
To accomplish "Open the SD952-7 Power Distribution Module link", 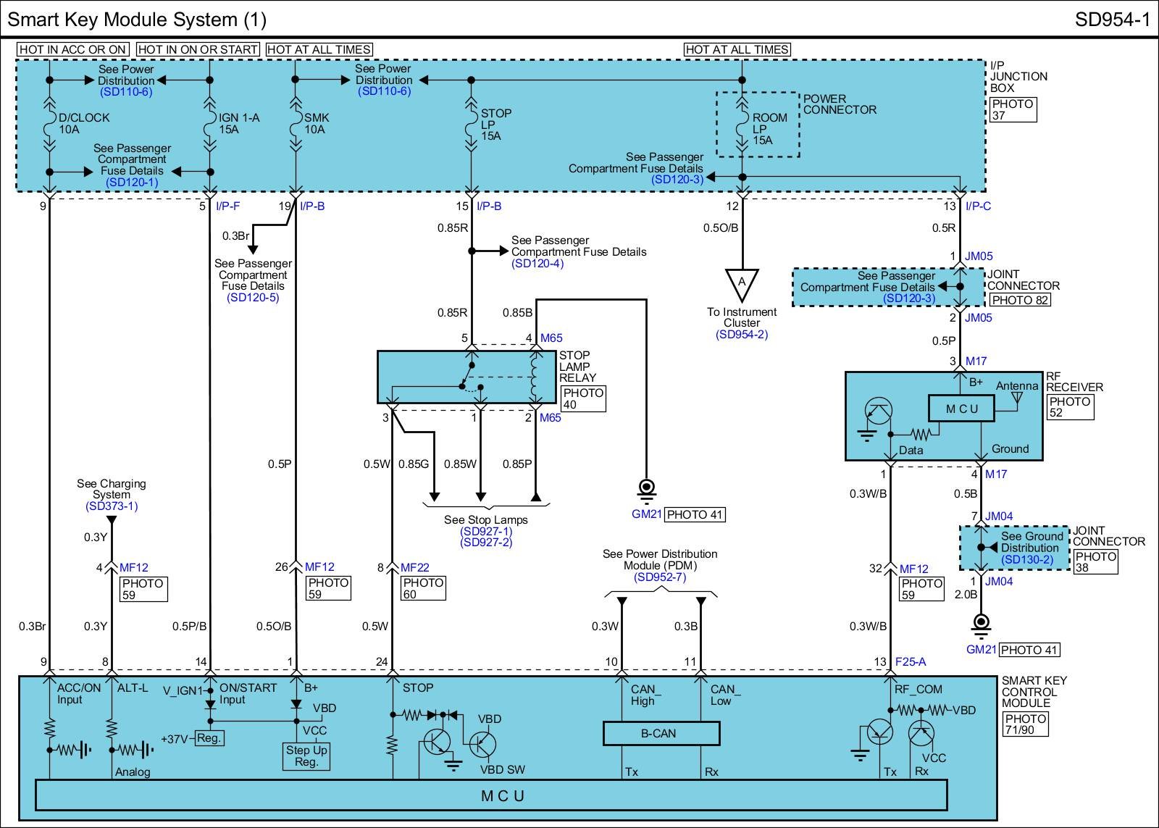I will pos(660,577).
